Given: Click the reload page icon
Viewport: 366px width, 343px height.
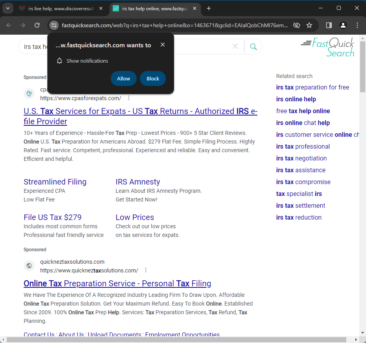Looking at the screenshot, I should tap(37, 25).
